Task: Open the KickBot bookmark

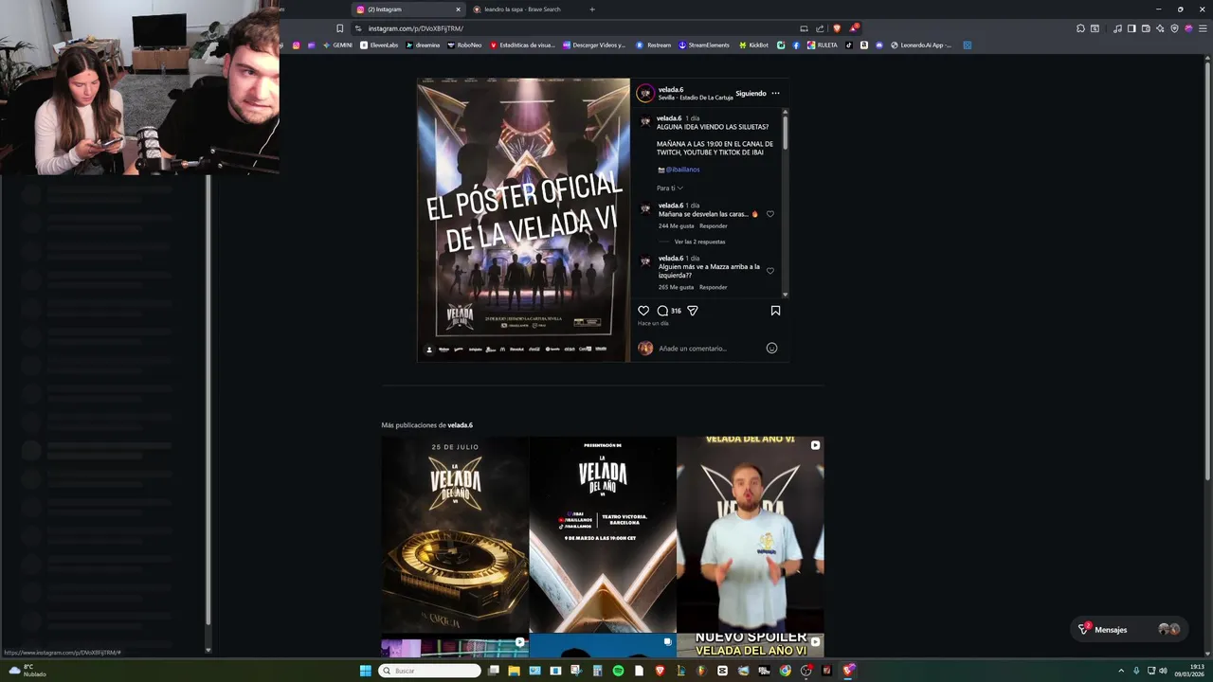Action: (753, 45)
